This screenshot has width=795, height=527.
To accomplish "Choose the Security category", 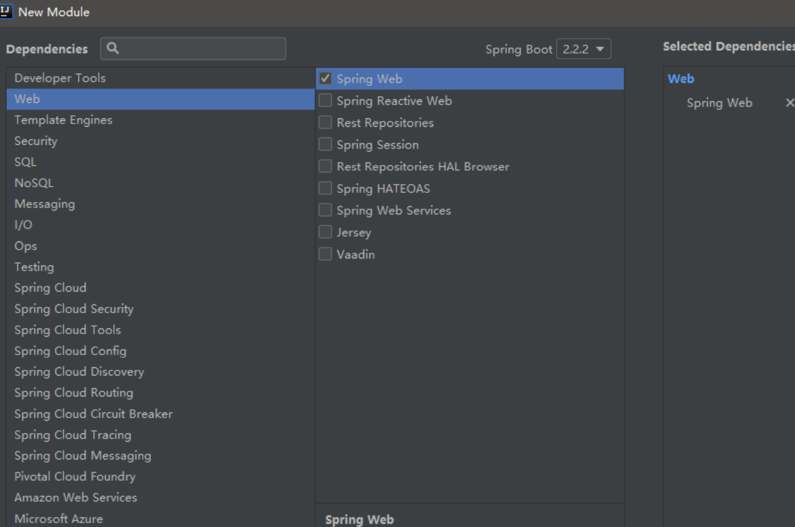I will (x=160, y=141).
